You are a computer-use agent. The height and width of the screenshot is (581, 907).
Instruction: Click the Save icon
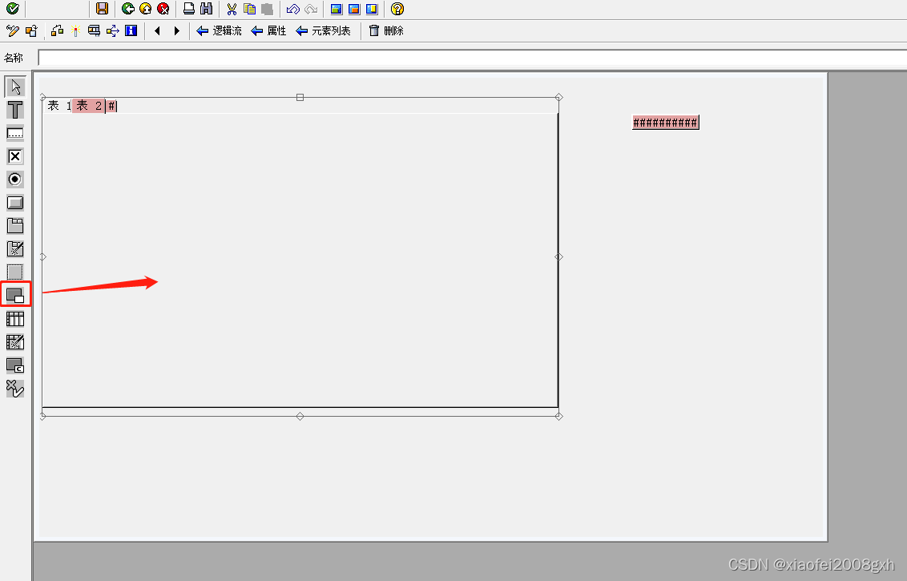pos(102,9)
